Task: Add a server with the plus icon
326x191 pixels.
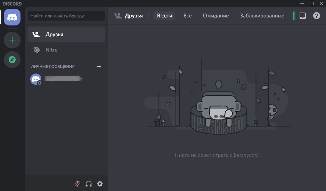Action: (12, 40)
